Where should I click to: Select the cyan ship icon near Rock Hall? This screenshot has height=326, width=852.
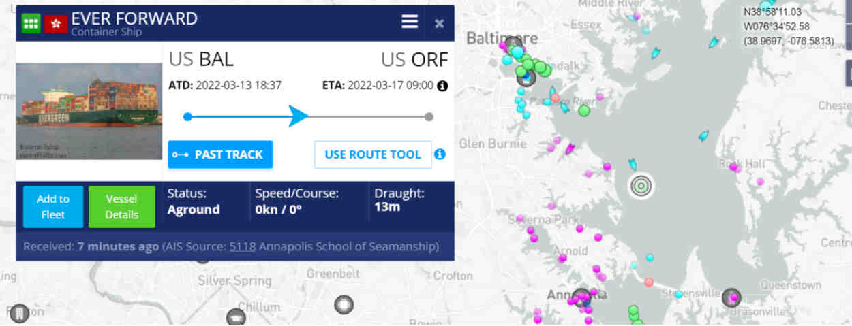[703, 135]
